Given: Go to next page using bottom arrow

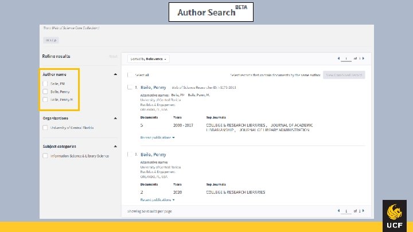Looking at the screenshot, I should coord(363,211).
